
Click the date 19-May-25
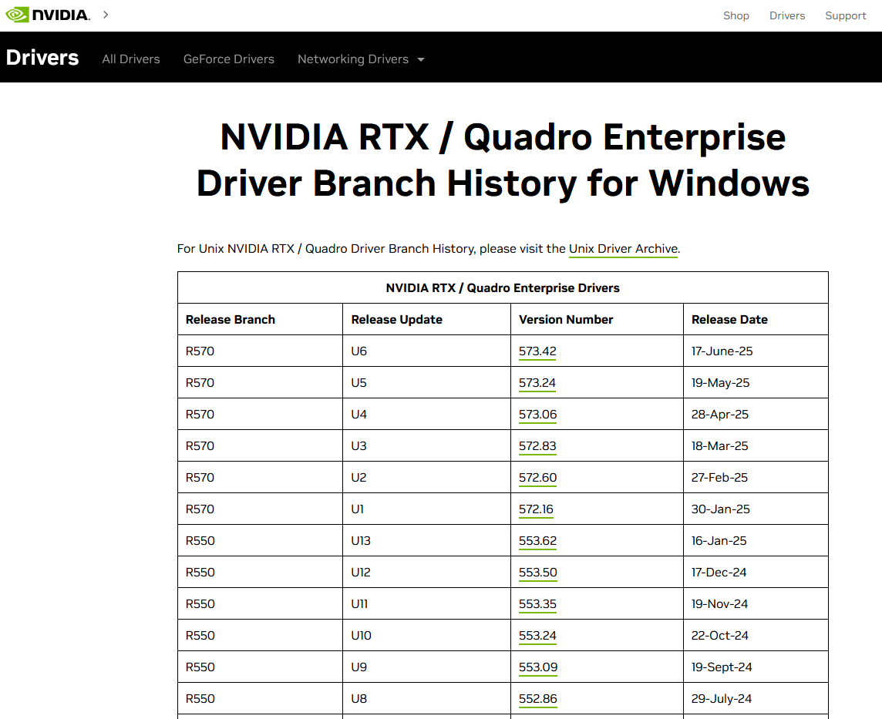(720, 383)
